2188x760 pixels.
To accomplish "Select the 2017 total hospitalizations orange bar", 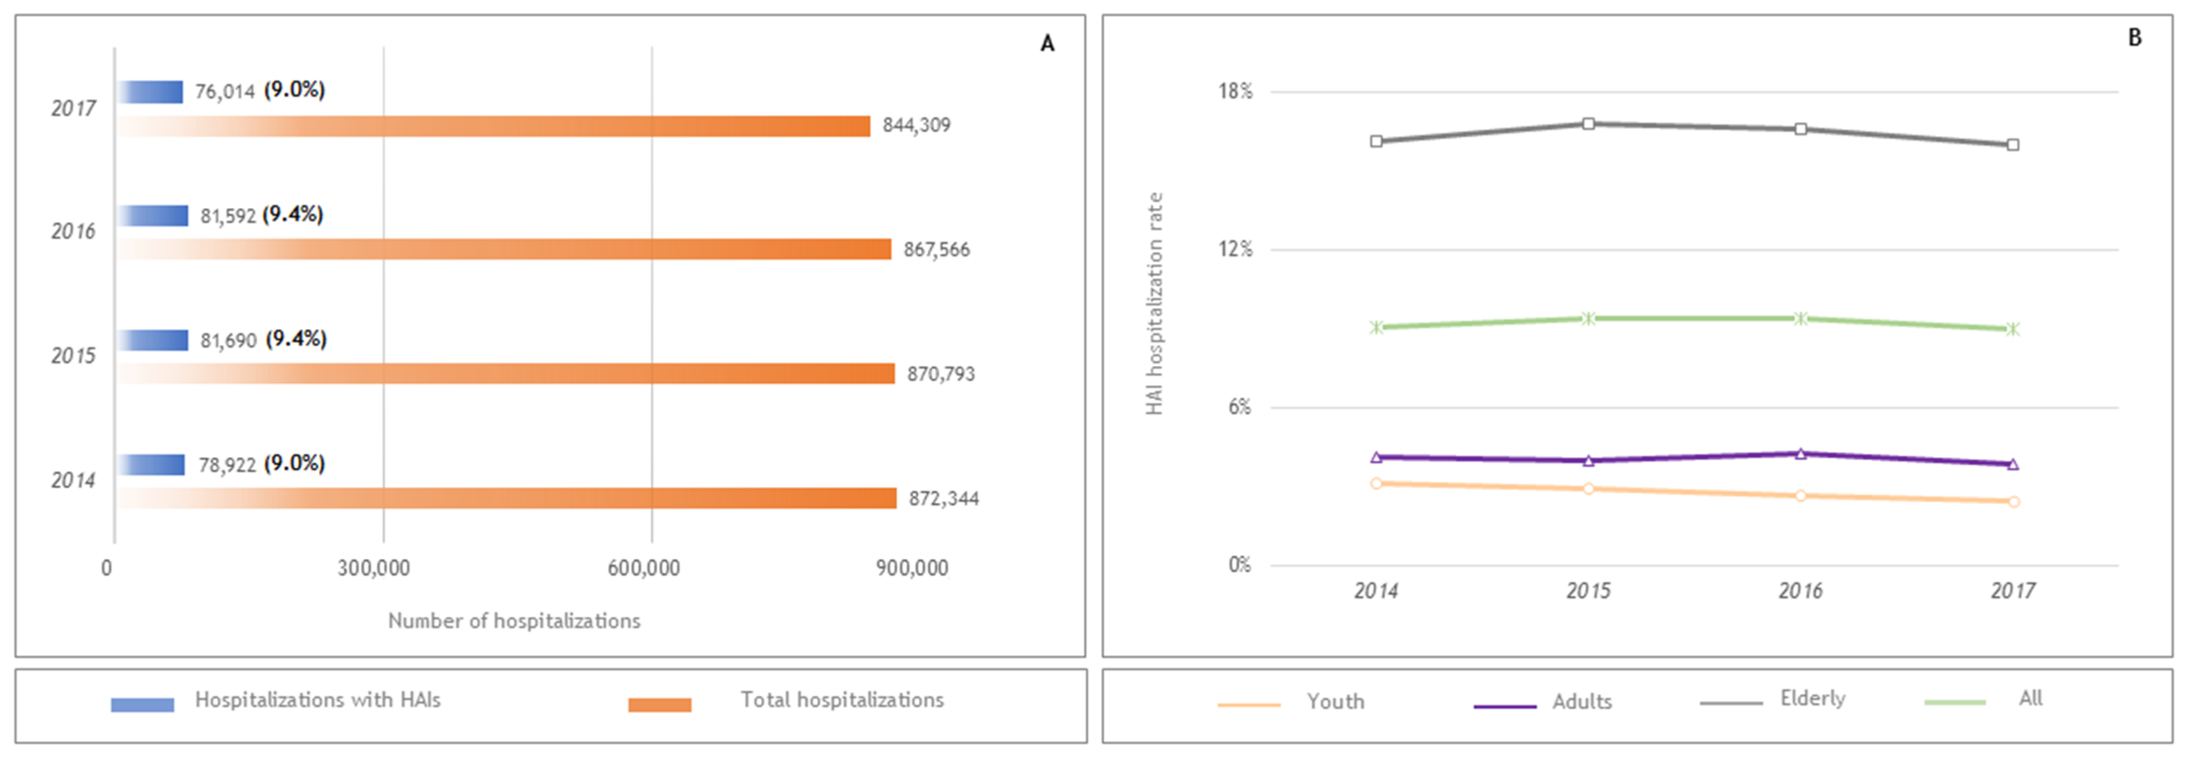I will [x=493, y=126].
